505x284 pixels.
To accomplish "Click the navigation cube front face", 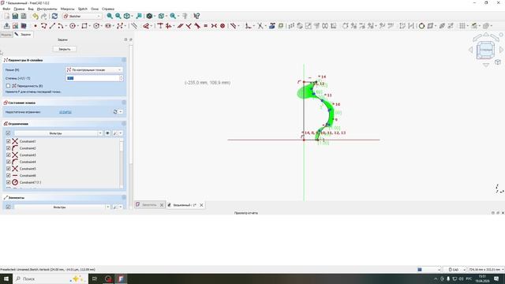I will [x=486, y=50].
